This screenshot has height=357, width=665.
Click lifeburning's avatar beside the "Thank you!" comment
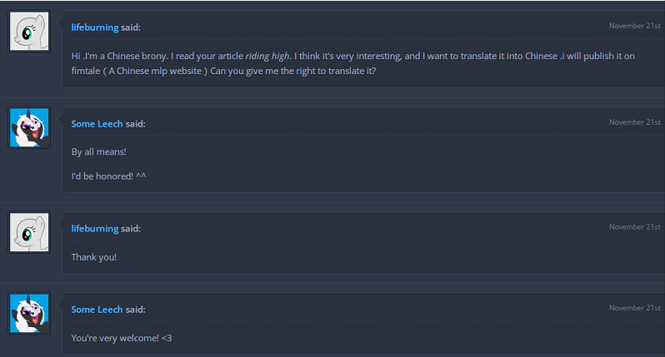(x=29, y=232)
